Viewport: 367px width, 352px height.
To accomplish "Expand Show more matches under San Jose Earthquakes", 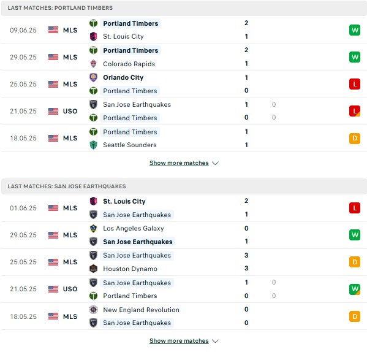I will point(179,341).
